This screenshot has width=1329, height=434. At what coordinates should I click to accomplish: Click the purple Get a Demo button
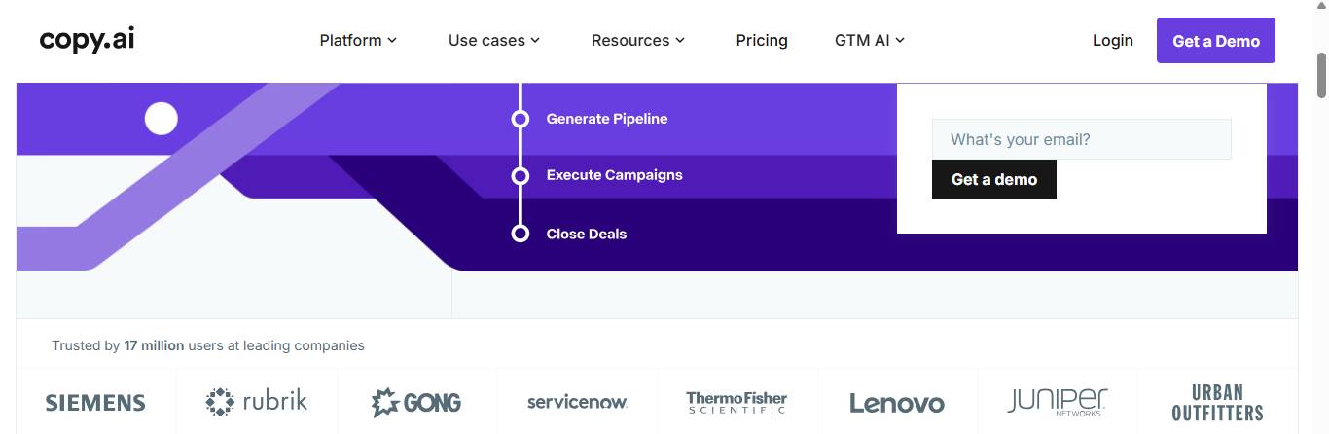pos(1216,41)
